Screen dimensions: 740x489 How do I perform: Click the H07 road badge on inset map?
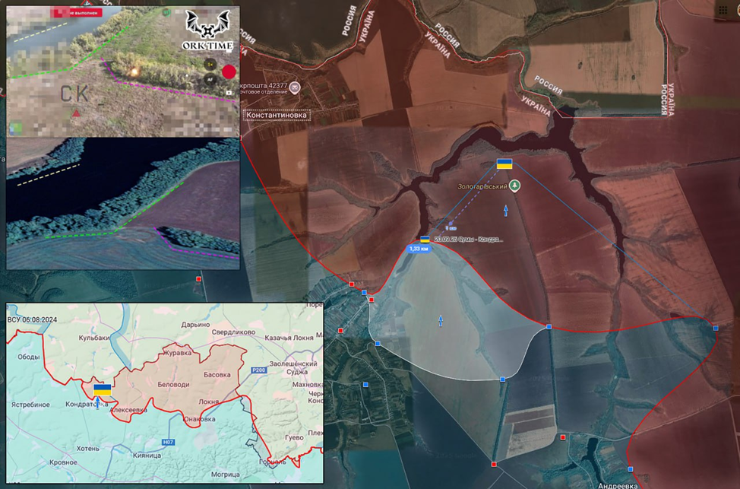pos(169,440)
